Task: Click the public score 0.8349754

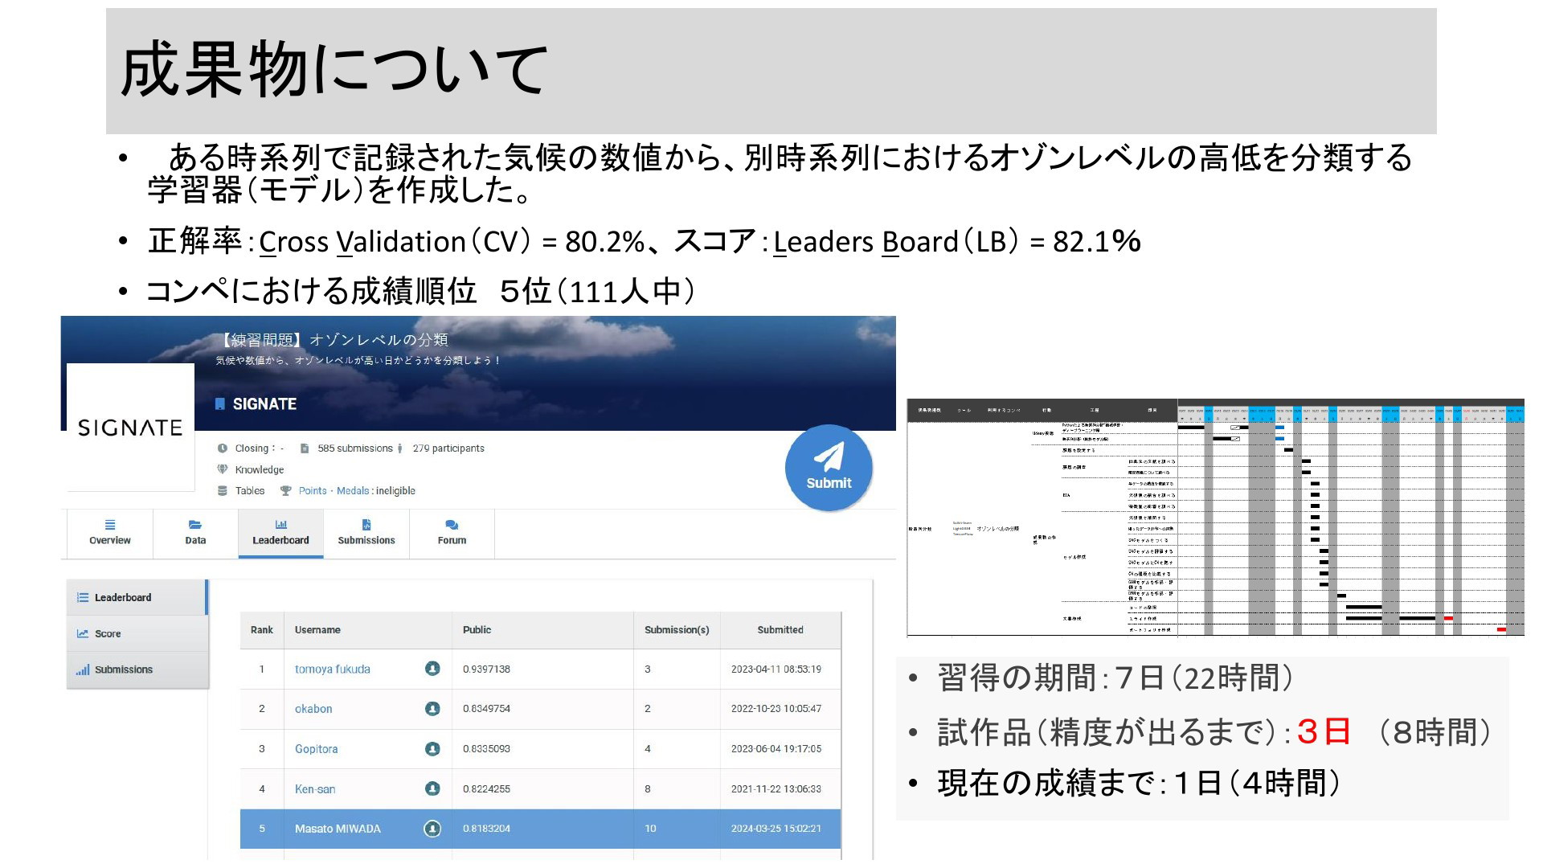Action: click(486, 709)
